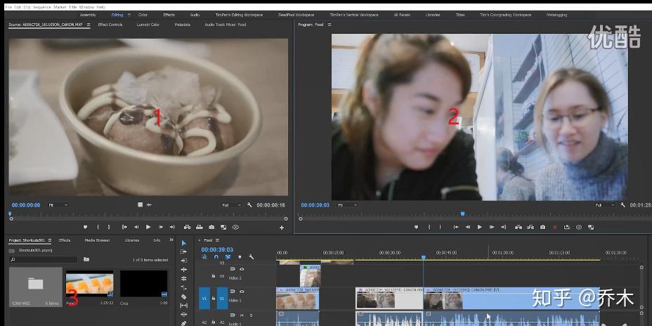Open Program monitor zoom Fit dropdown
The height and width of the screenshot is (326, 652).
(x=347, y=205)
